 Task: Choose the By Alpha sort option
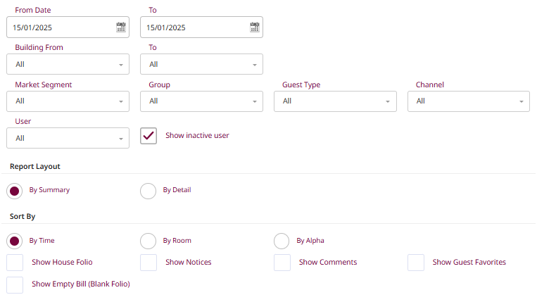pos(282,241)
